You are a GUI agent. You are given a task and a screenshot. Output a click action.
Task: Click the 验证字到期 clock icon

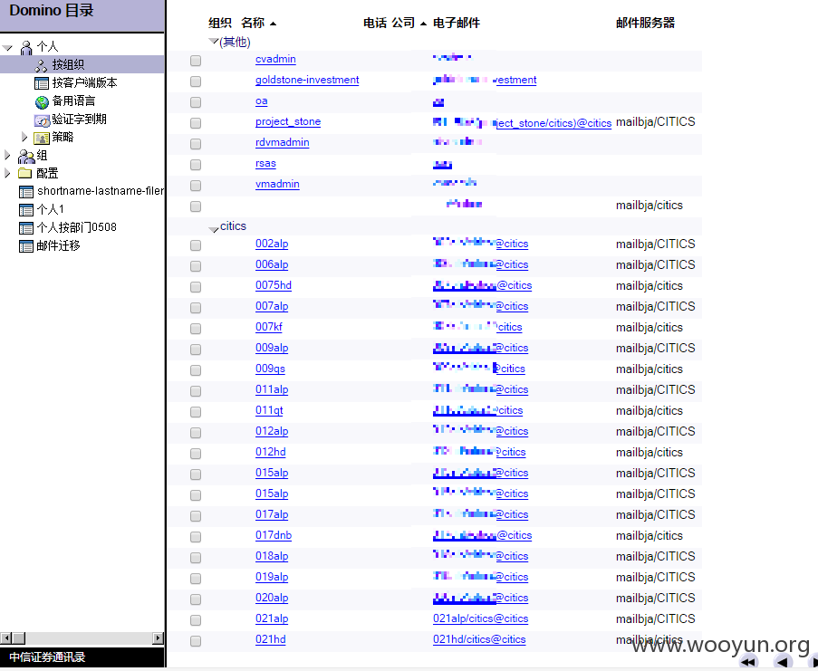click(42, 120)
